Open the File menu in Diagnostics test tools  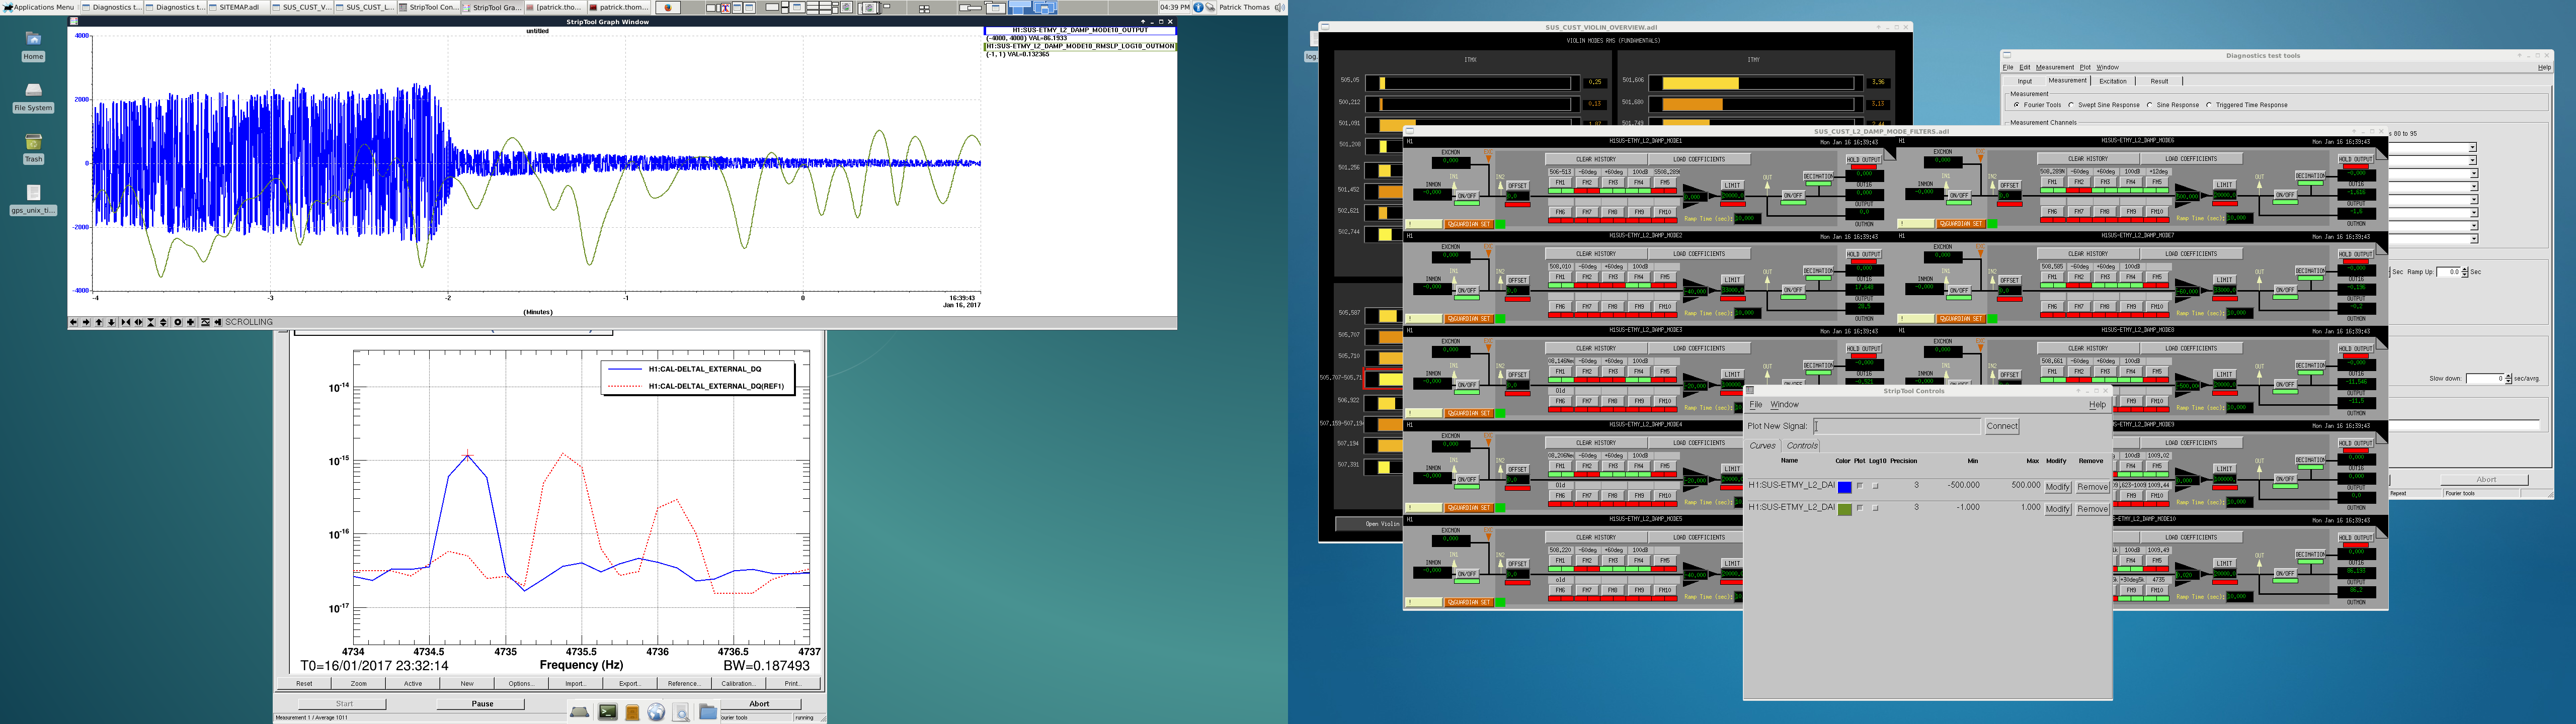[x=2008, y=67]
